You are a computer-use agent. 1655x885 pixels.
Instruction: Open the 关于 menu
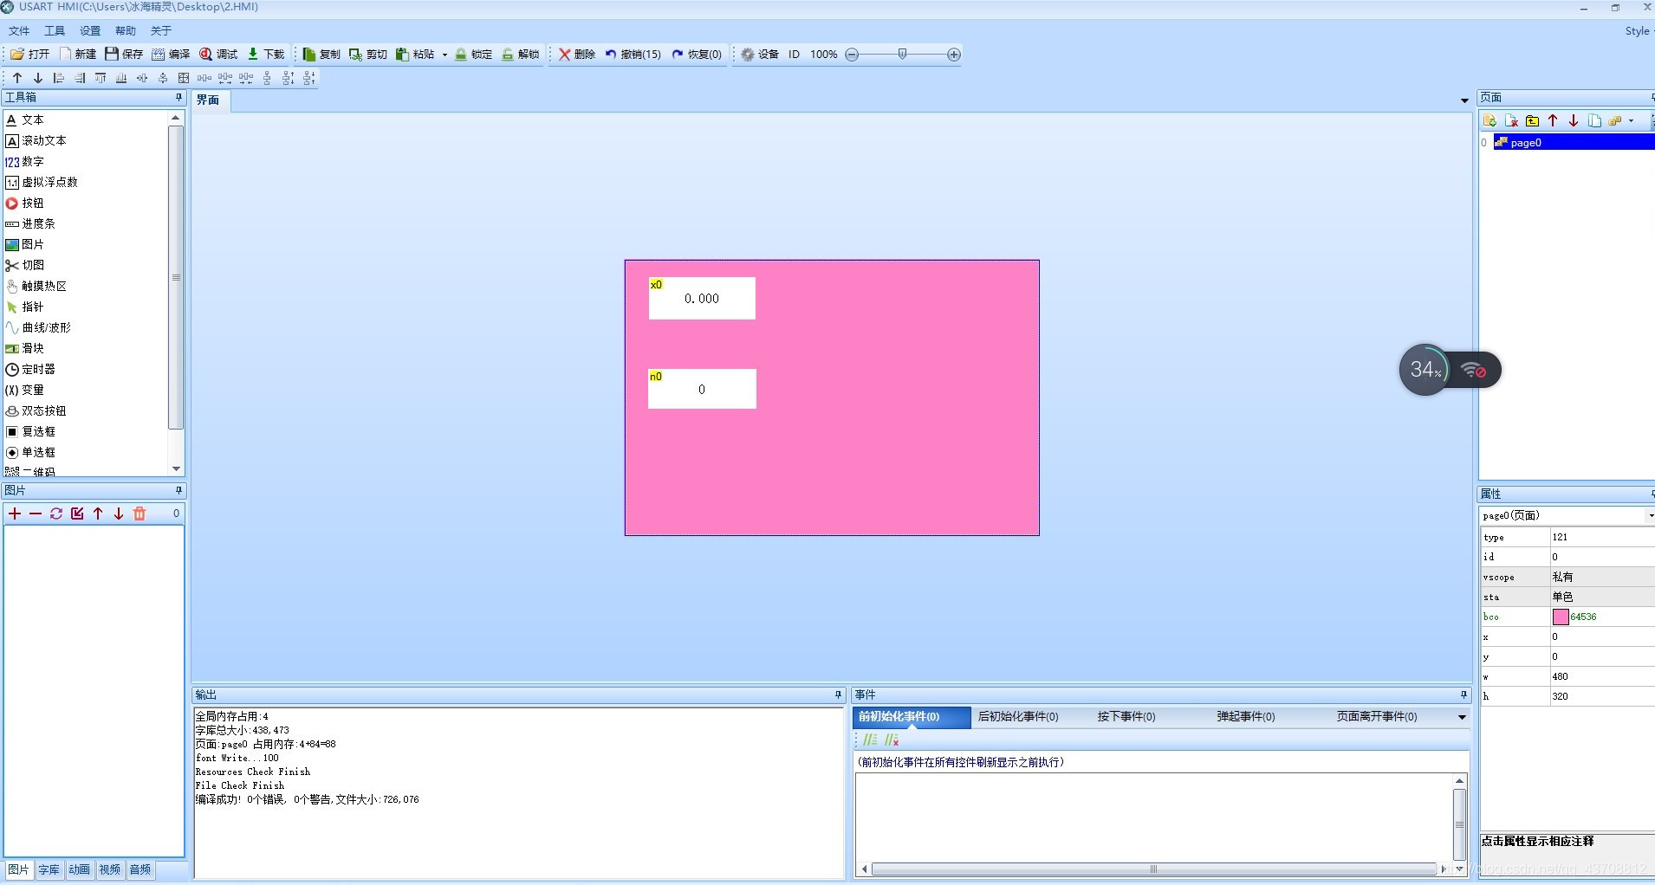pyautogui.click(x=161, y=30)
